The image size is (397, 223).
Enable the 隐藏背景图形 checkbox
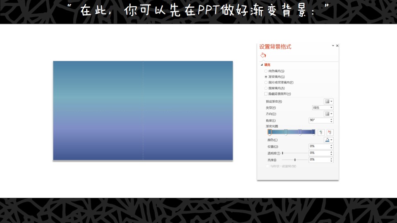click(x=266, y=94)
